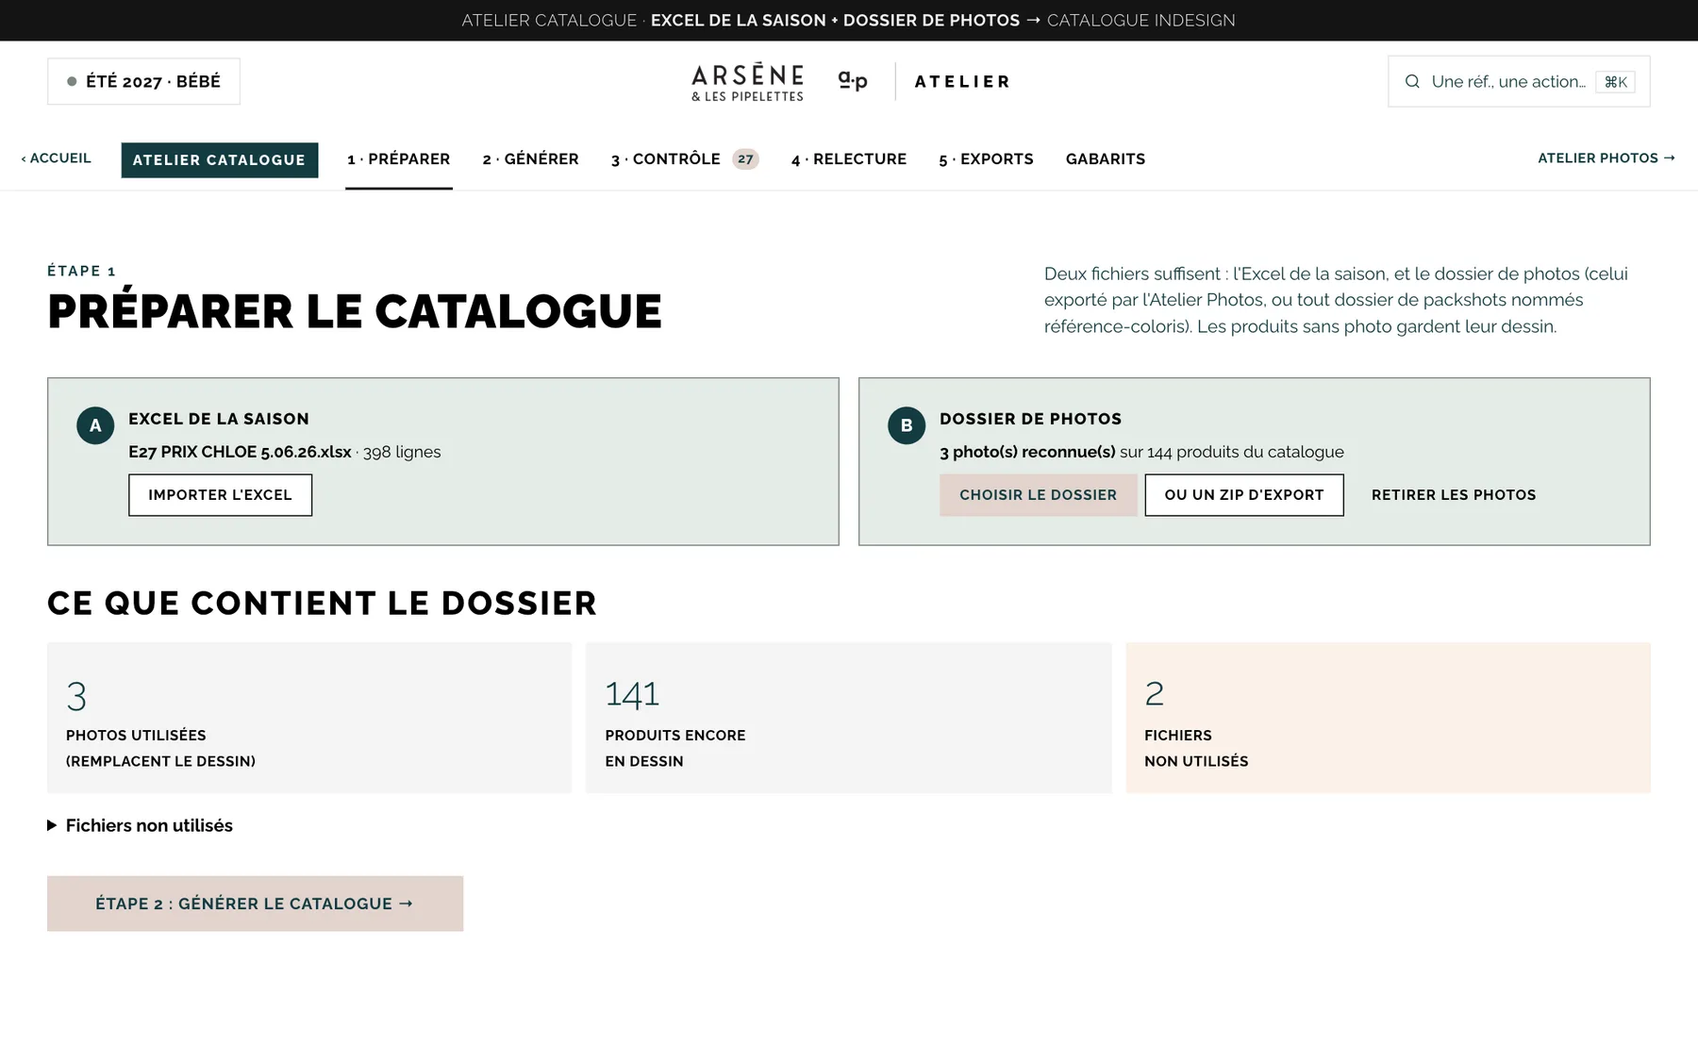Click the 'Préparer le catalogue' heading

point(355,311)
